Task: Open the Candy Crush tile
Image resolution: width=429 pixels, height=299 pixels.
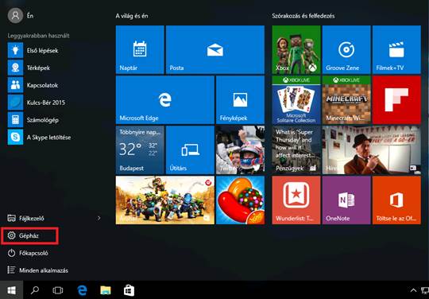Action: pos(240,200)
